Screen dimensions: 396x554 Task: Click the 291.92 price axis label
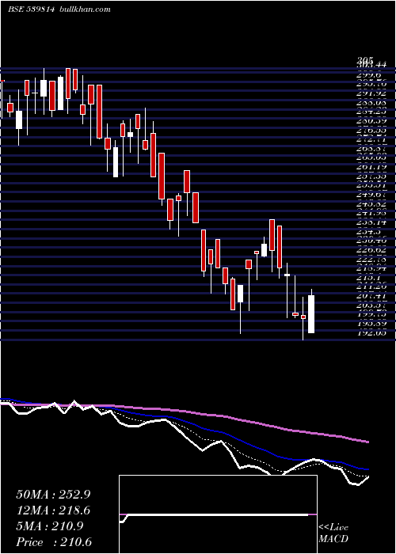pyautogui.click(x=371, y=93)
